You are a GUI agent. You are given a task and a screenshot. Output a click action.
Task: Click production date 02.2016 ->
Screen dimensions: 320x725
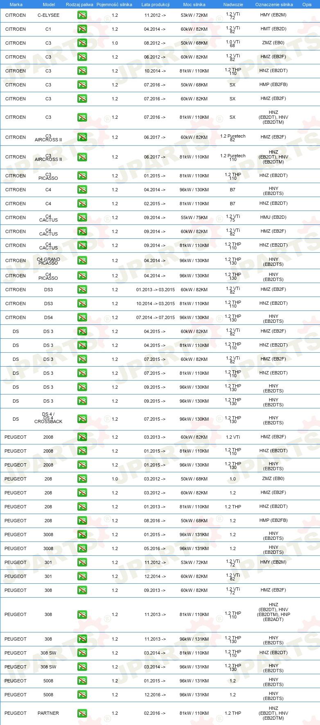point(155,713)
